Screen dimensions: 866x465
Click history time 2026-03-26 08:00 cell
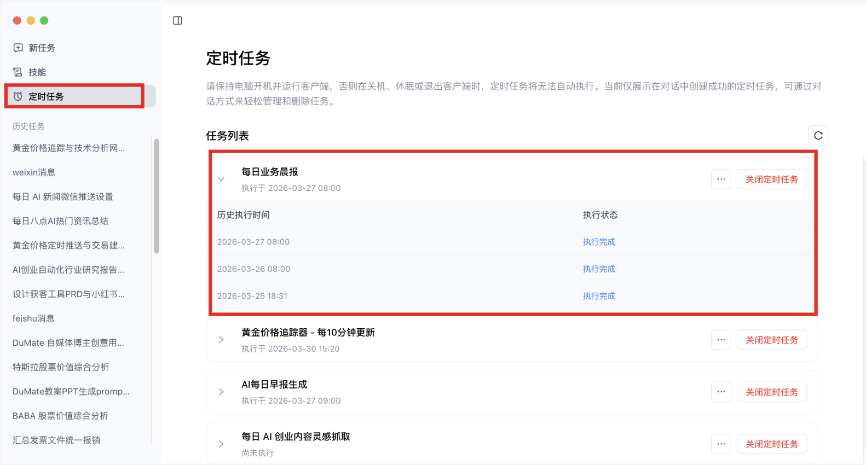coord(253,269)
